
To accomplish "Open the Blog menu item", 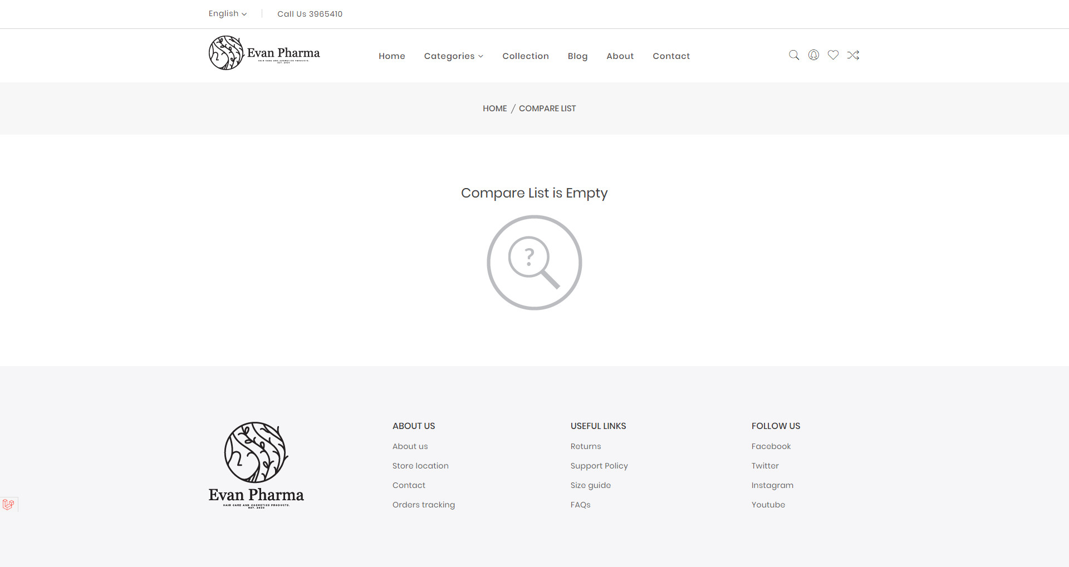I will click(577, 56).
